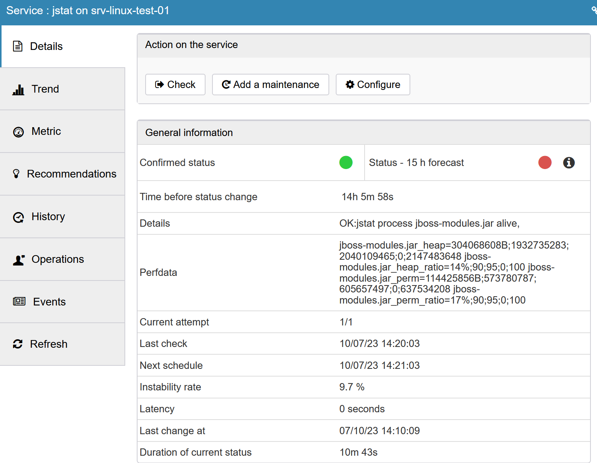597x463 pixels.
Task: Open the Configure button
Action: tap(373, 85)
